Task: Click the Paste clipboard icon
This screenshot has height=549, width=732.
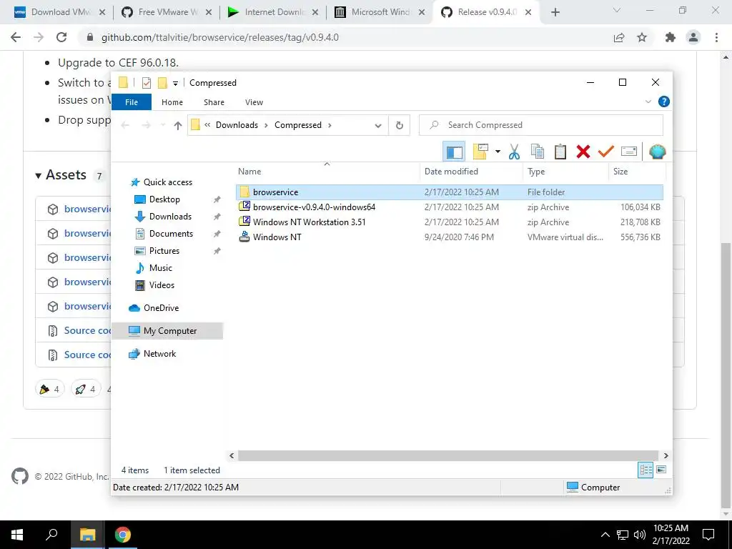Action: tap(560, 152)
